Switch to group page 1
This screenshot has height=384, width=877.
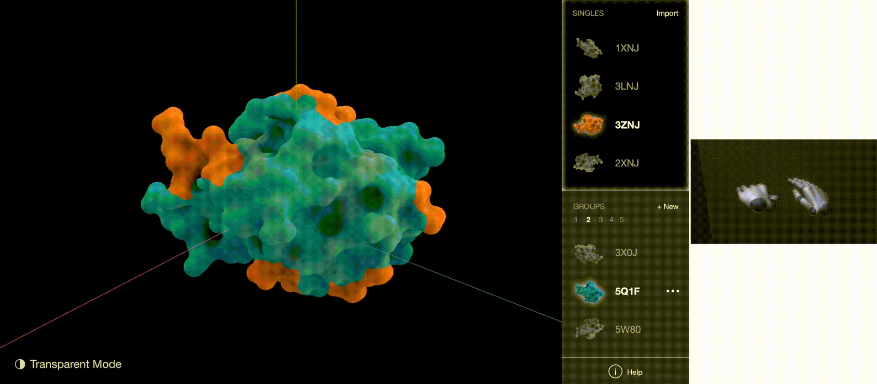576,220
